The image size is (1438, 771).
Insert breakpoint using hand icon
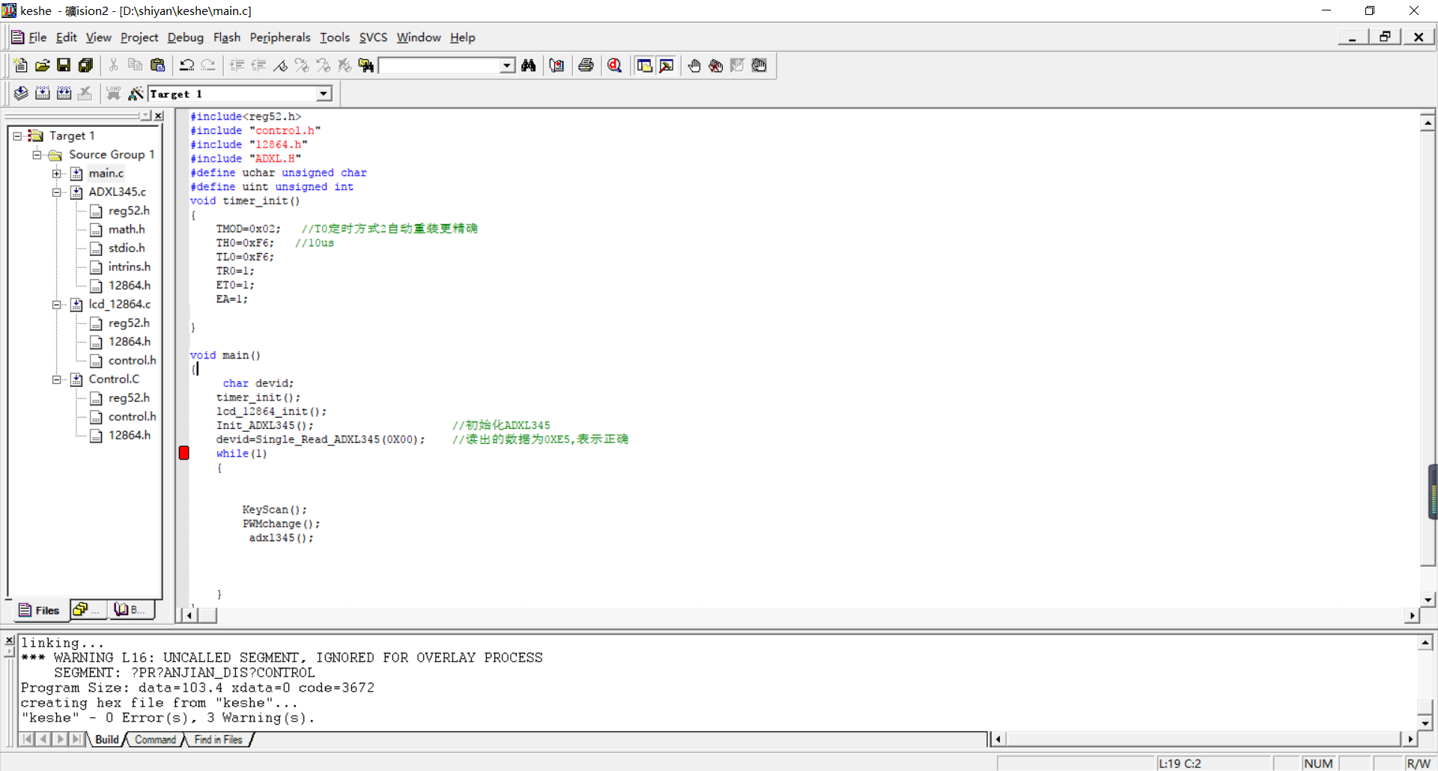point(694,66)
